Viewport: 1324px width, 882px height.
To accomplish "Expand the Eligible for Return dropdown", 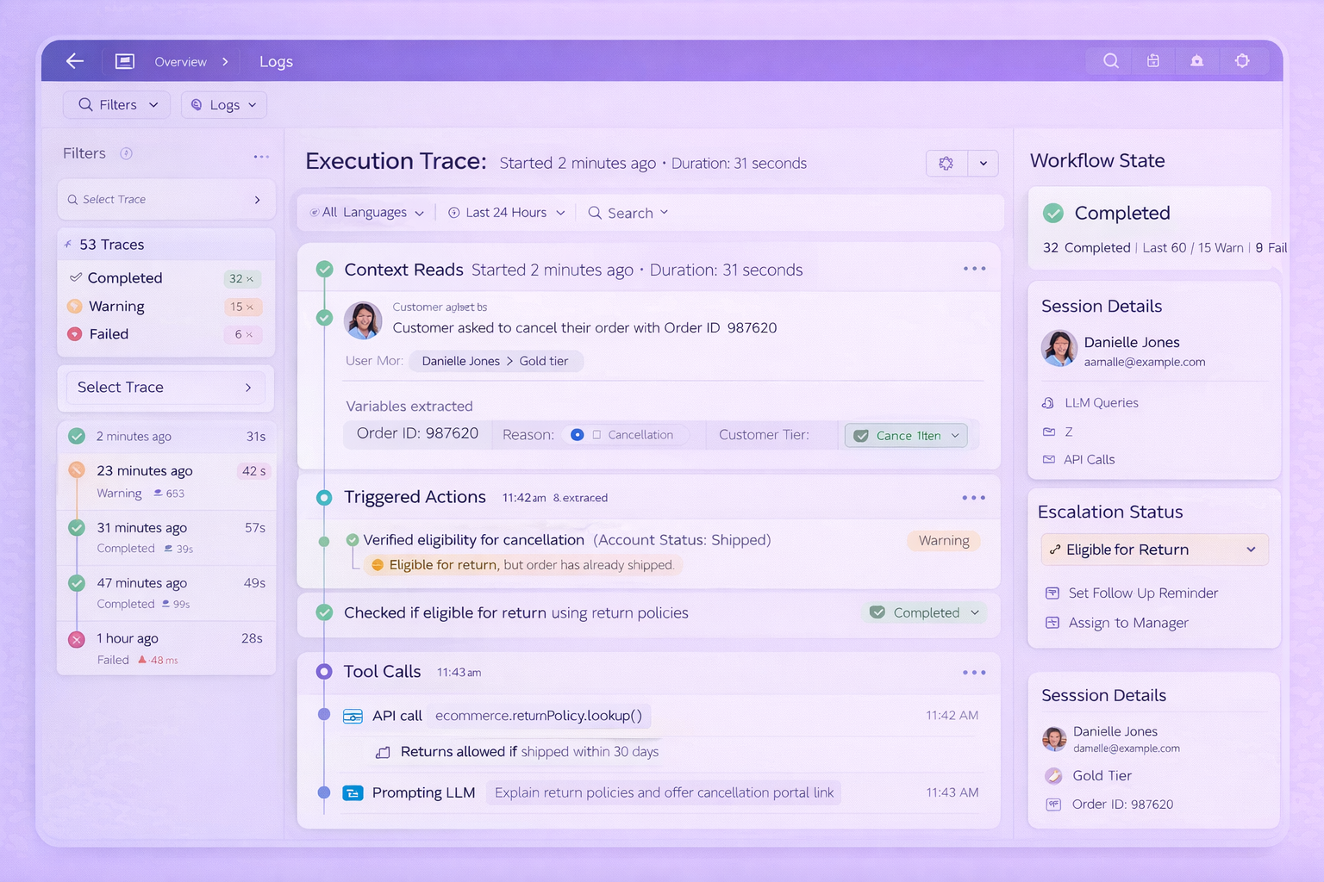I will (1251, 550).
